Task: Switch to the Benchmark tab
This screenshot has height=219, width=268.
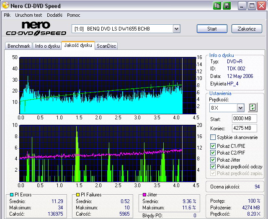Action: pyautogui.click(x=18, y=46)
